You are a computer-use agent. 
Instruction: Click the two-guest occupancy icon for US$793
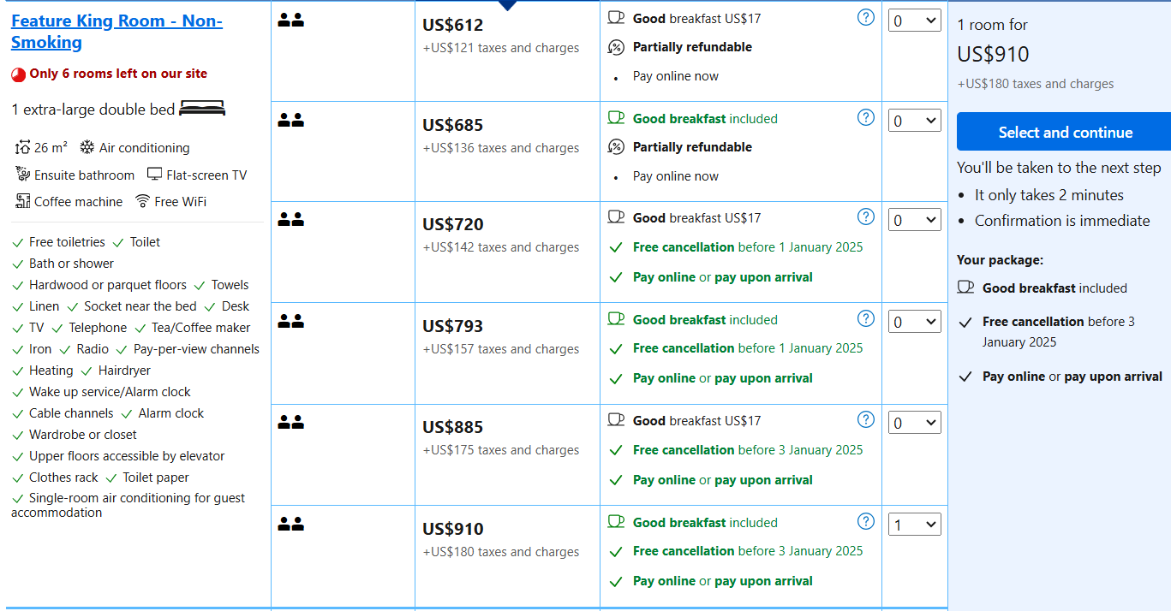point(291,322)
